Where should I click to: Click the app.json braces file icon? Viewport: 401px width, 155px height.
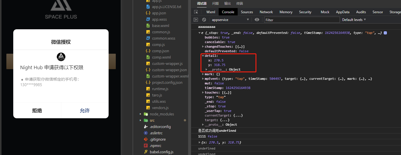point(148,13)
